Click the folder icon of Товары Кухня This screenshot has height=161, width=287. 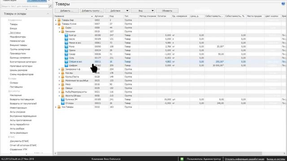tap(59, 24)
